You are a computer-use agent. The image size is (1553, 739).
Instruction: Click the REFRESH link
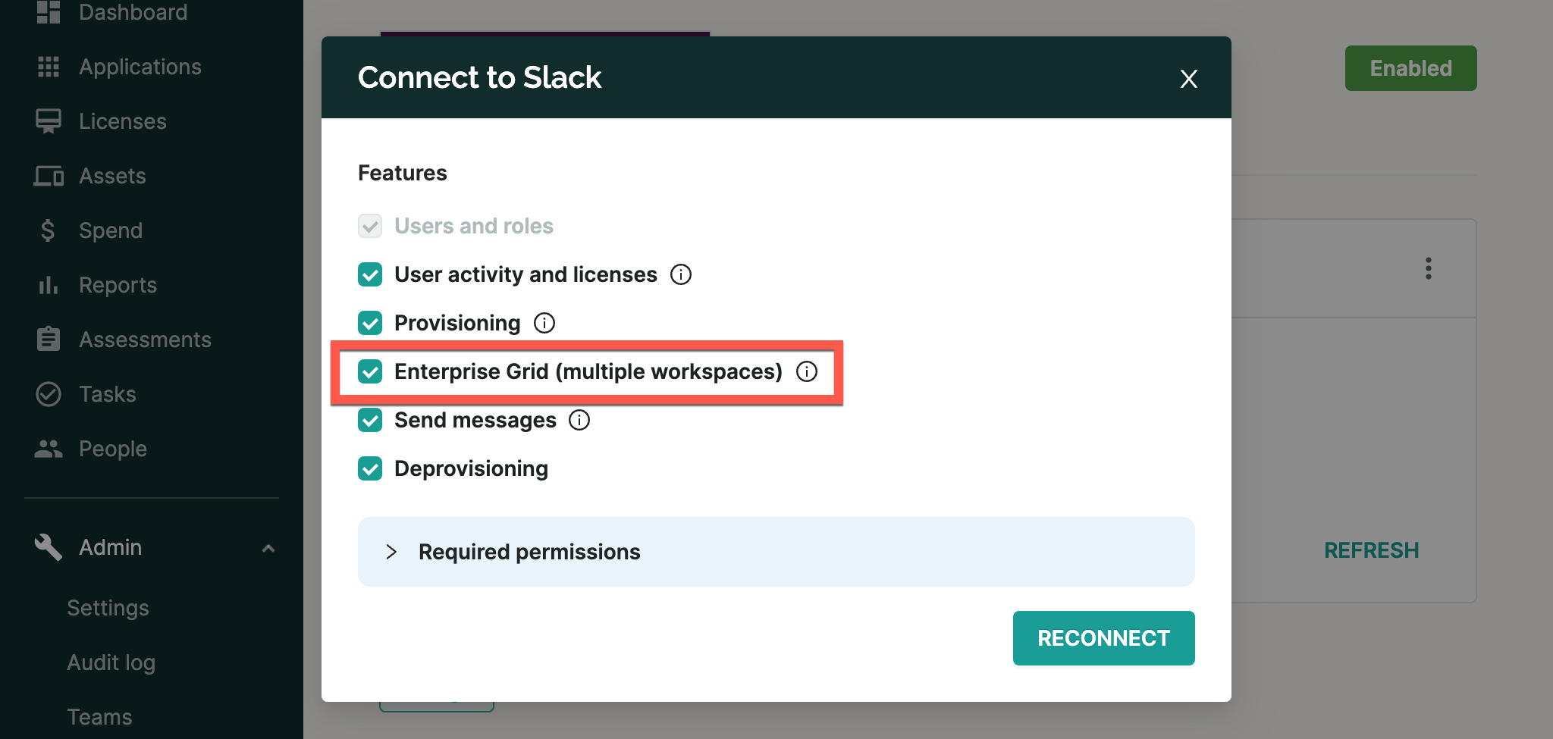[x=1372, y=550]
